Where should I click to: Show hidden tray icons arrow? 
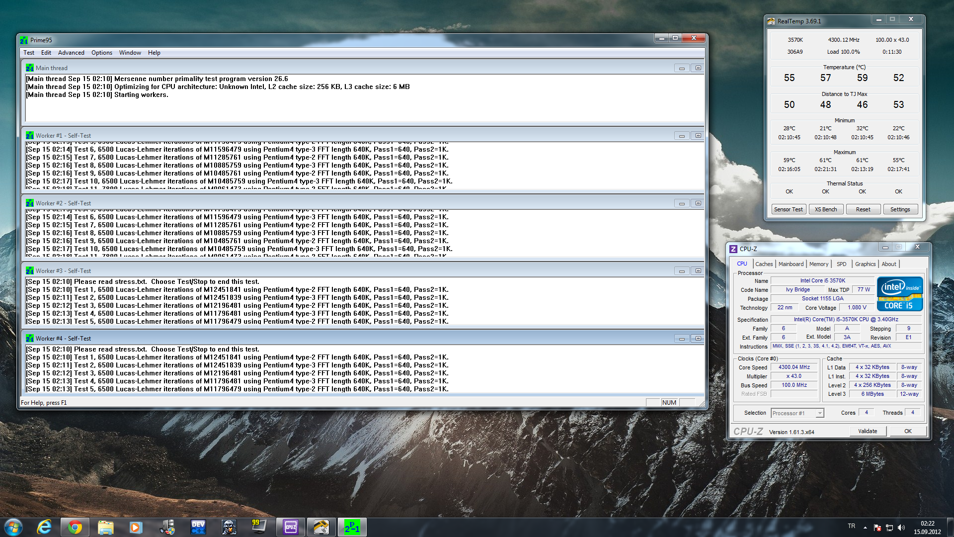tap(866, 528)
